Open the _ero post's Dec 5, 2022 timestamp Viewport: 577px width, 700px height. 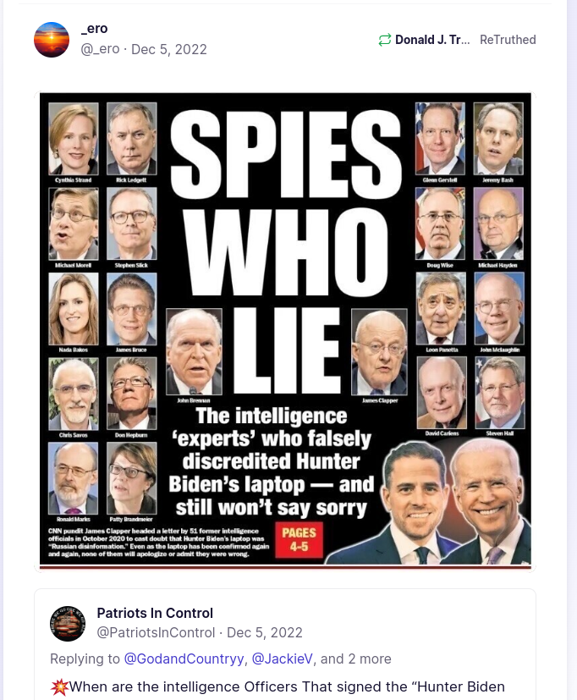pos(169,49)
